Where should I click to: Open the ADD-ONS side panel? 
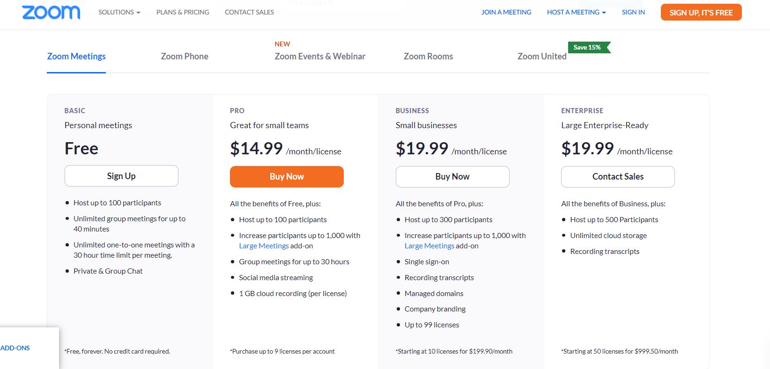coord(15,348)
